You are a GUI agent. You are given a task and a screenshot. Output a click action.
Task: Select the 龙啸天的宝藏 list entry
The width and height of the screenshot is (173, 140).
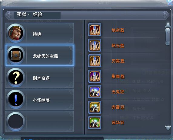click(x=40, y=55)
